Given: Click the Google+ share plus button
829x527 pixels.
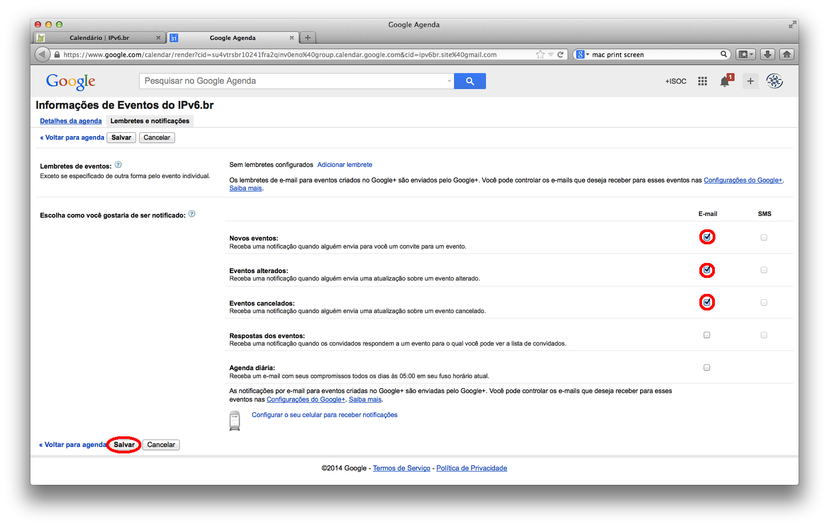Looking at the screenshot, I should (x=751, y=81).
